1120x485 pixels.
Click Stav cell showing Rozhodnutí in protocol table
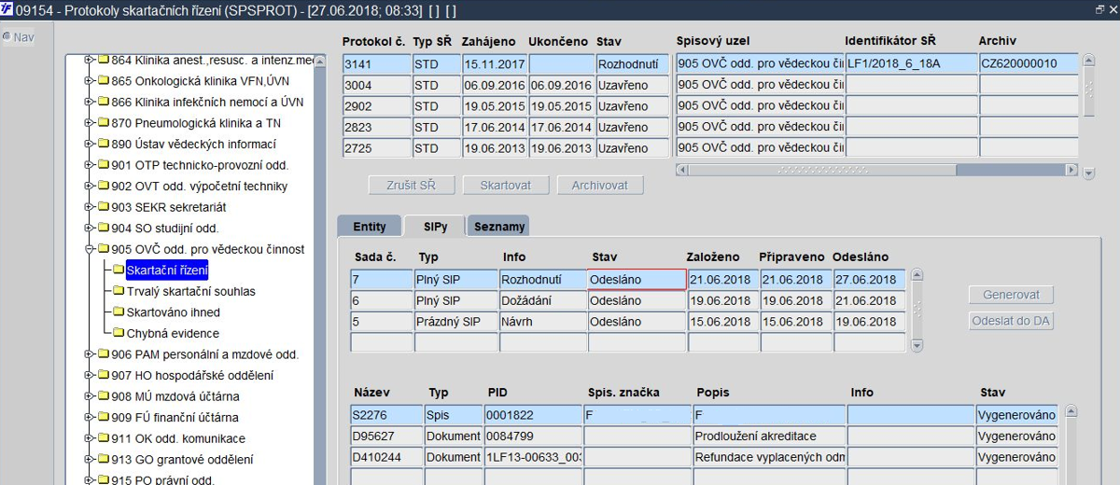[633, 64]
